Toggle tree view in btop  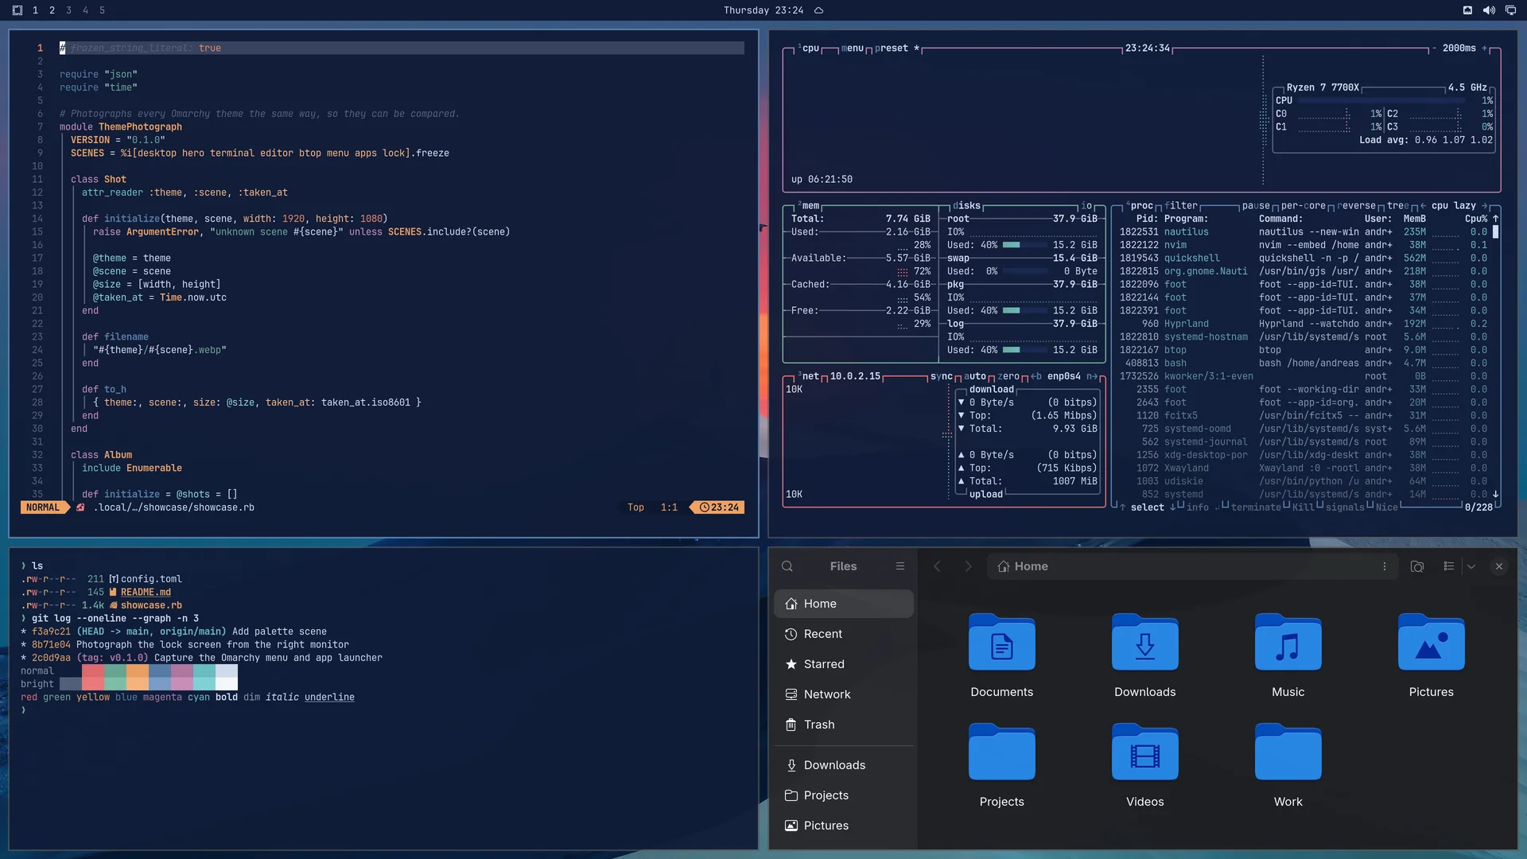click(x=1398, y=206)
